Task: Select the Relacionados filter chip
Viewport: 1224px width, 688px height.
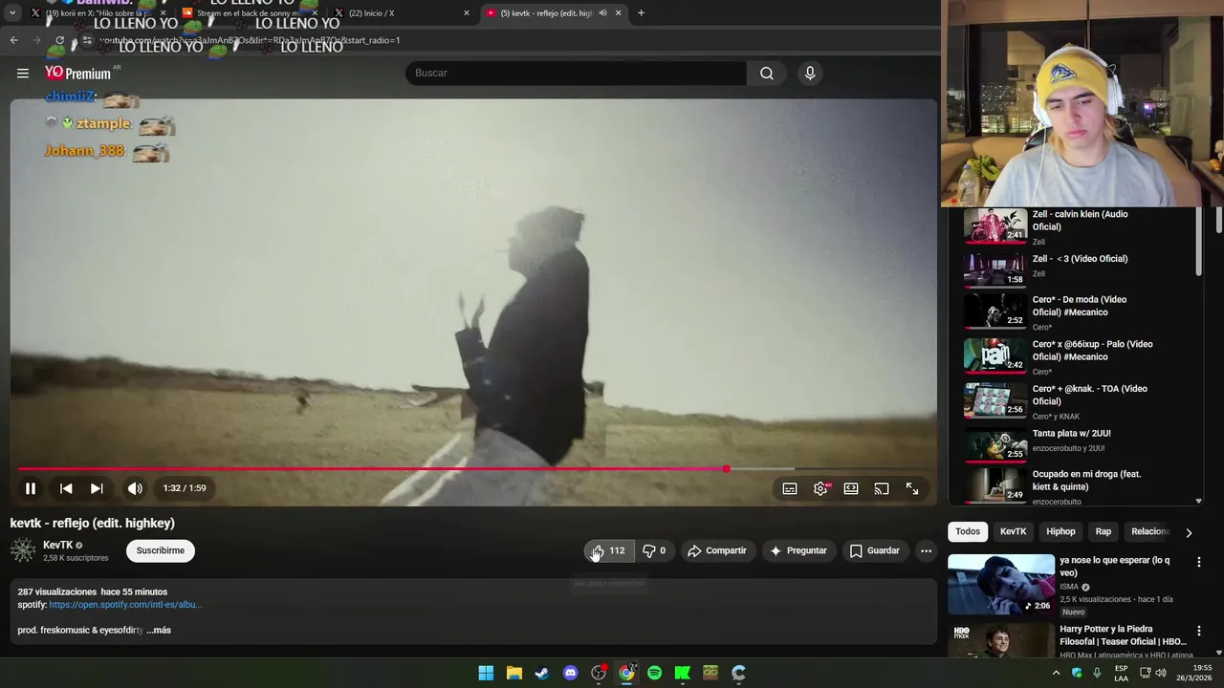Action: point(1149,531)
